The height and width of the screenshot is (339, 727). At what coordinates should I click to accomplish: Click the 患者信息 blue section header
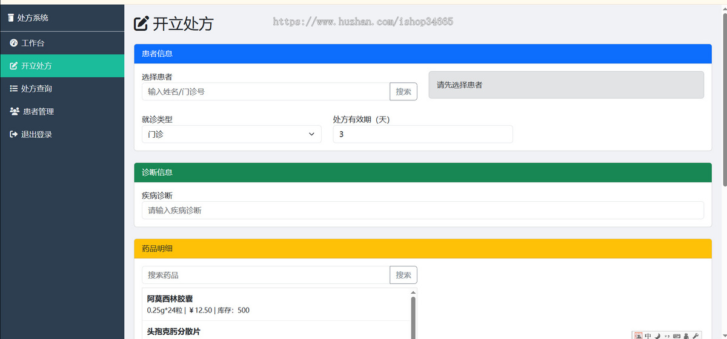click(423, 54)
